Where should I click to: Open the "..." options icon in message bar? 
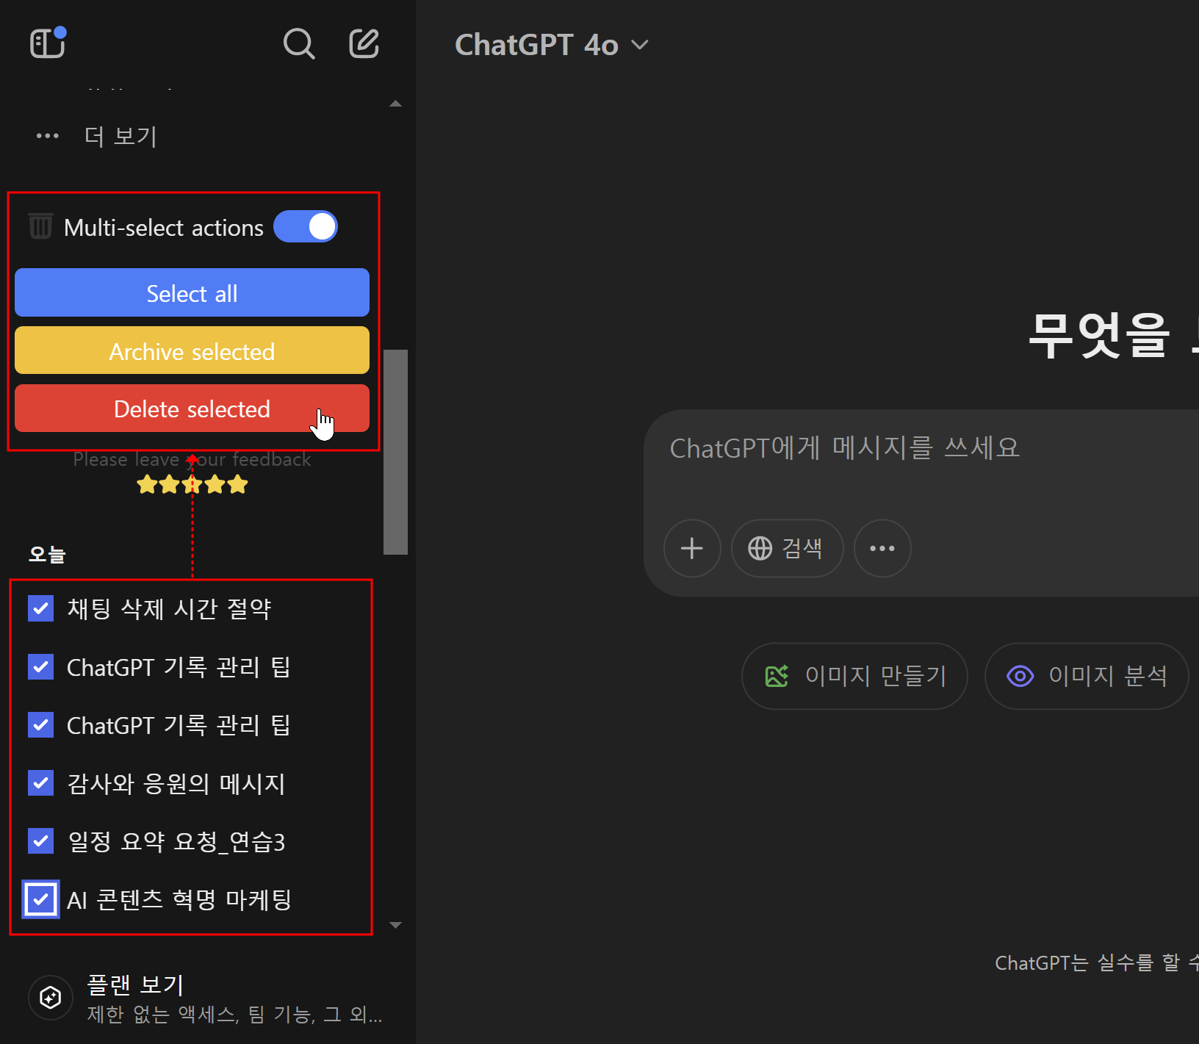coord(882,548)
